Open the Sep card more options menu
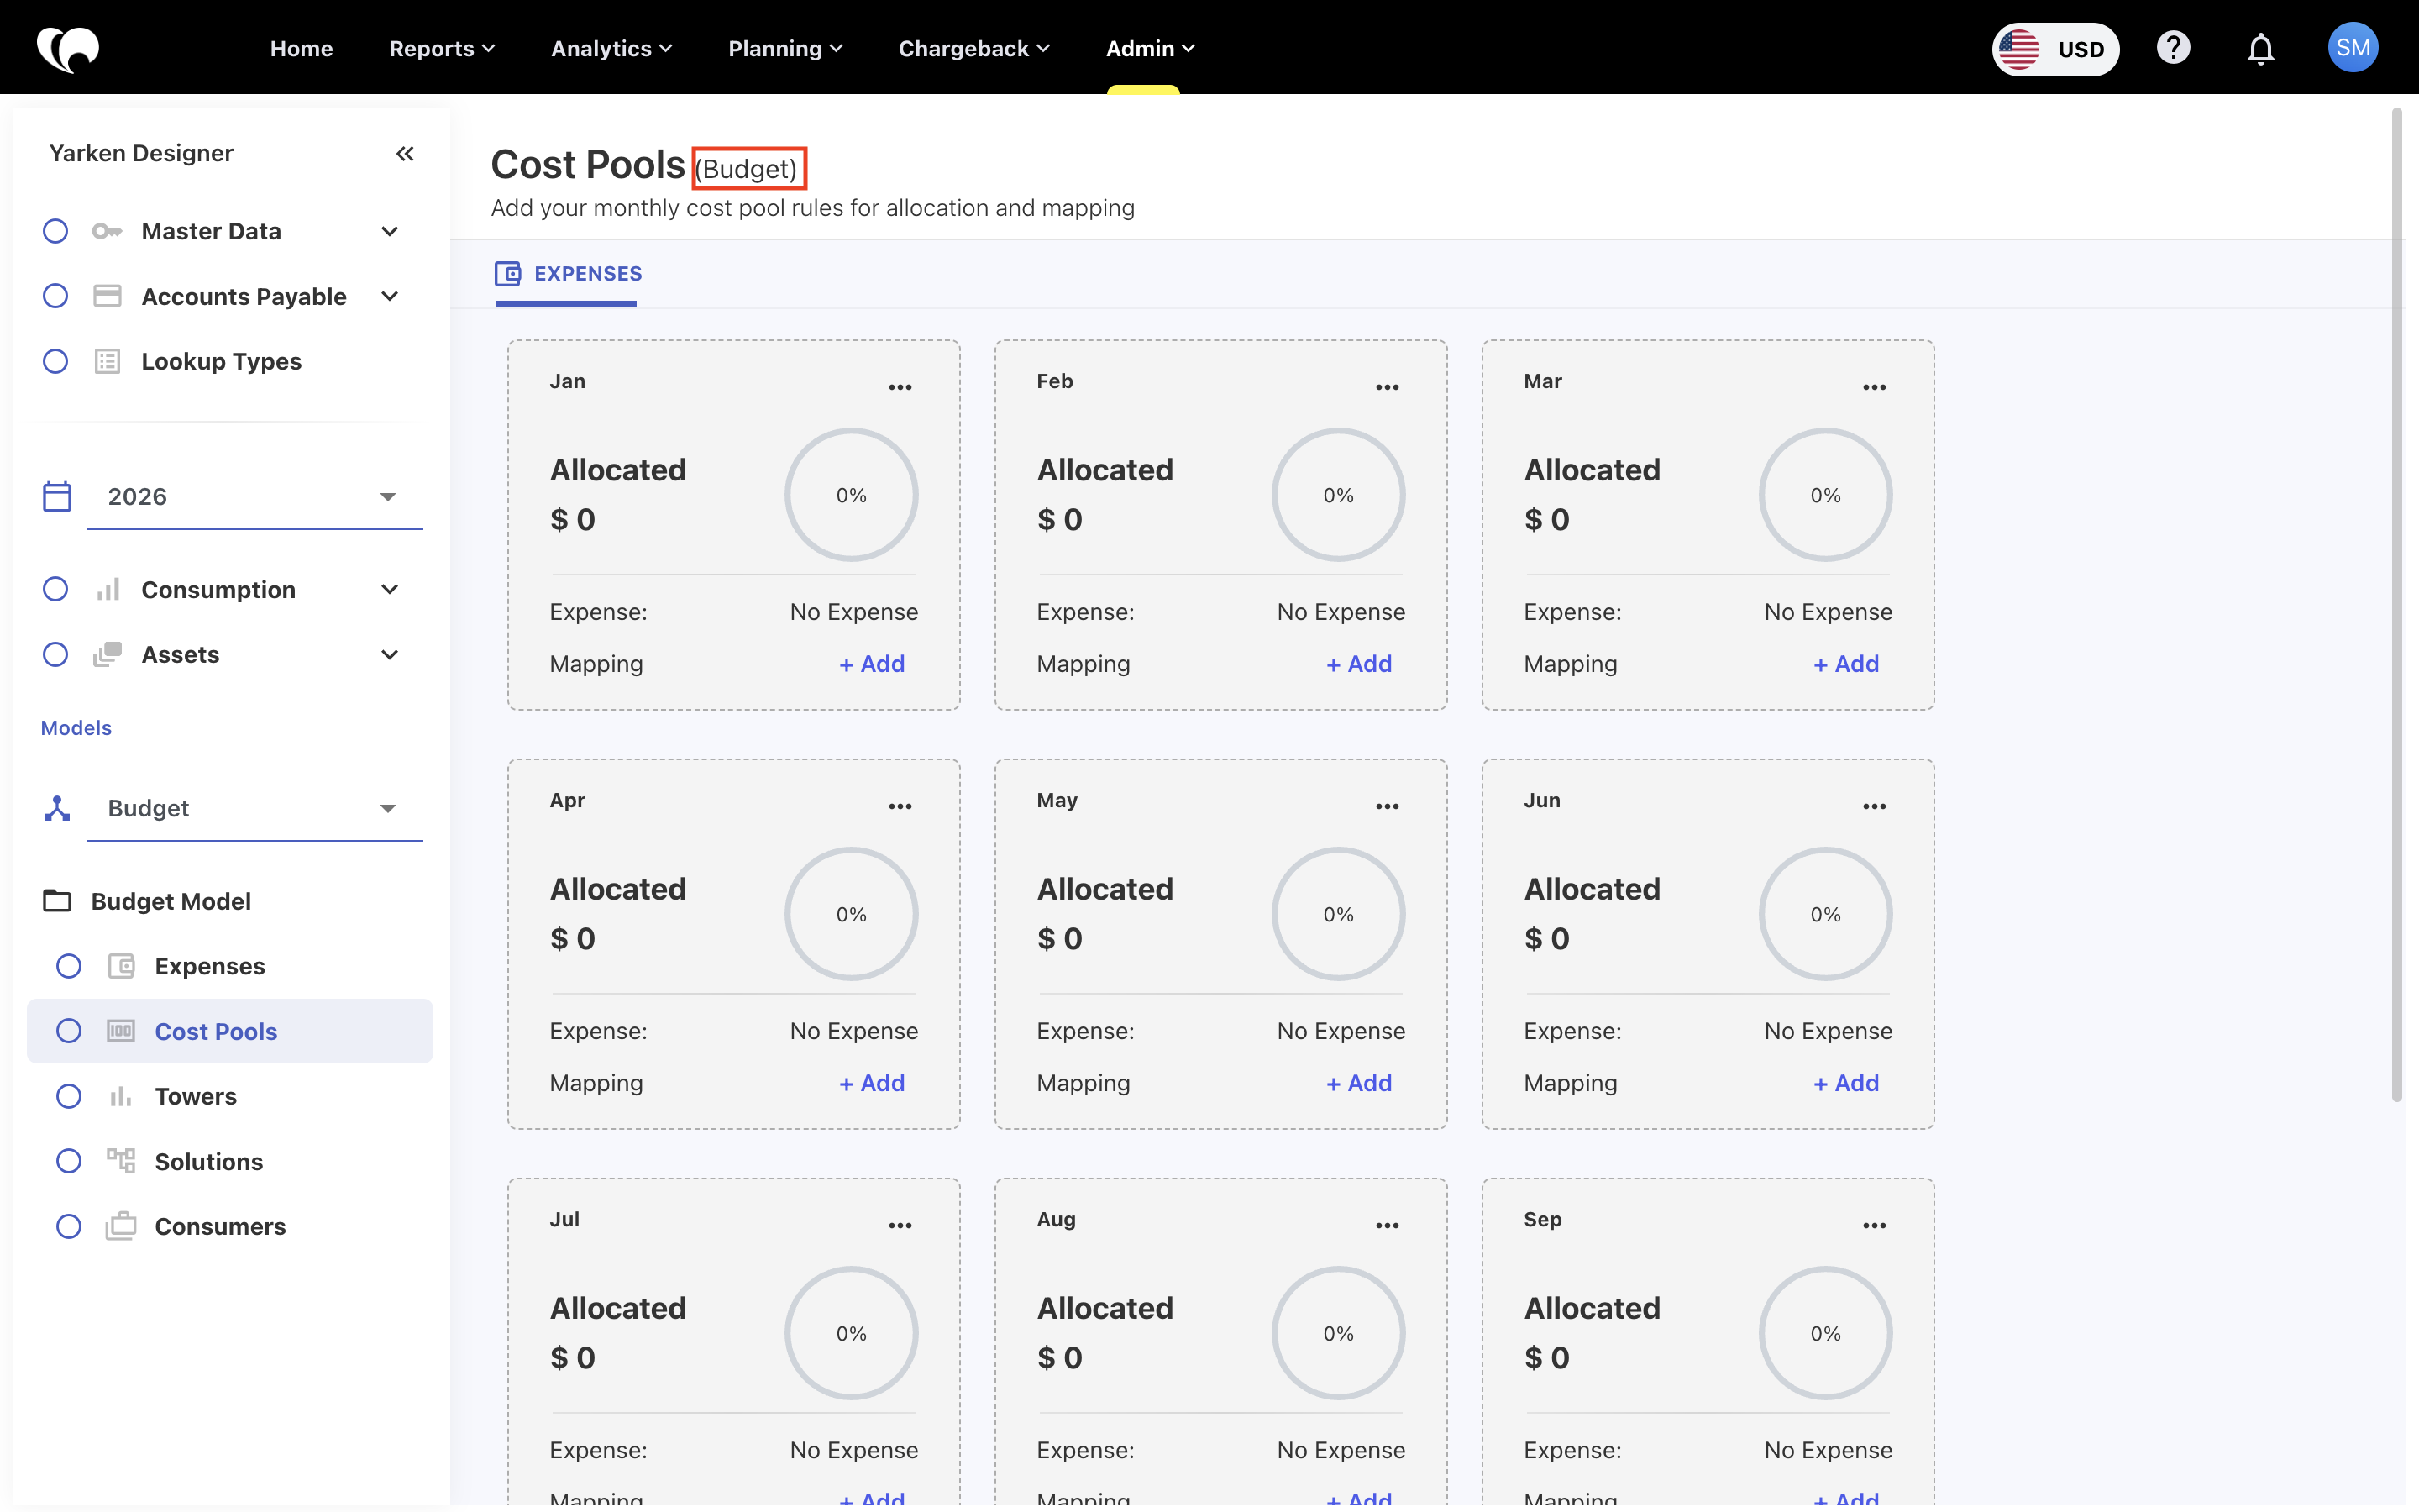 pyautogui.click(x=1874, y=1225)
